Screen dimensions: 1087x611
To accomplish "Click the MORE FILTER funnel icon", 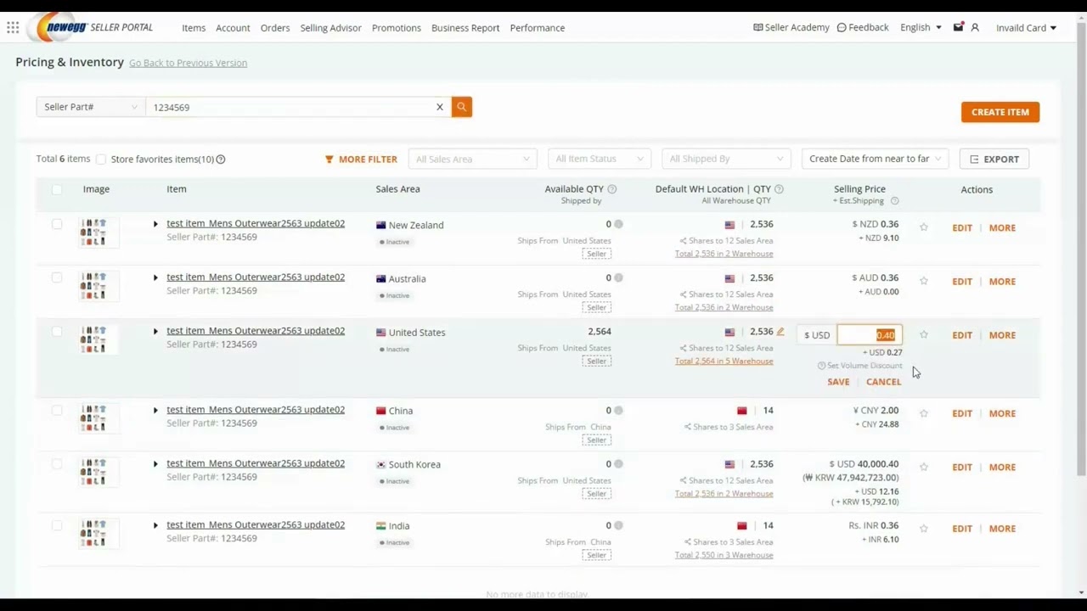I will tap(329, 159).
